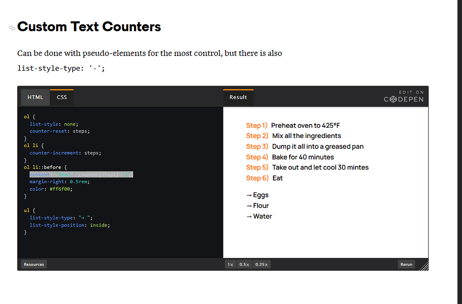Viewport: 462px width, 304px height.
Task: Open the Result tab
Action: [x=238, y=97]
